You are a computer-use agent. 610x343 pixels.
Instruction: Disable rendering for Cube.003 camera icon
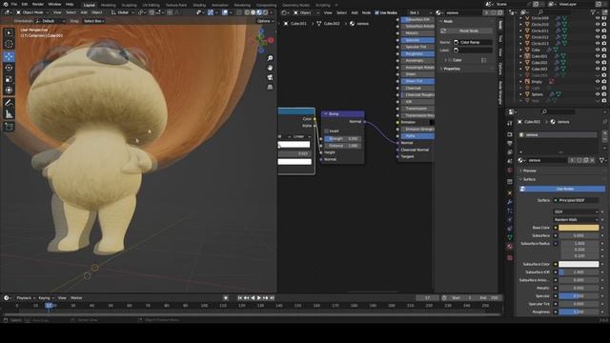[604, 69]
